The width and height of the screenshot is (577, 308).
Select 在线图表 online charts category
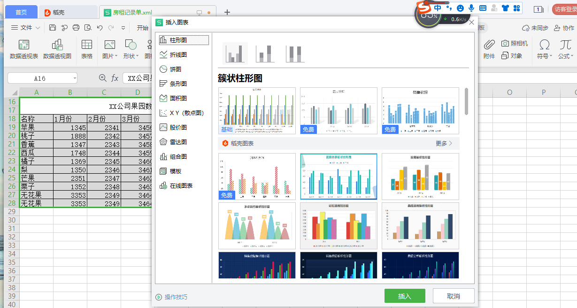176,186
